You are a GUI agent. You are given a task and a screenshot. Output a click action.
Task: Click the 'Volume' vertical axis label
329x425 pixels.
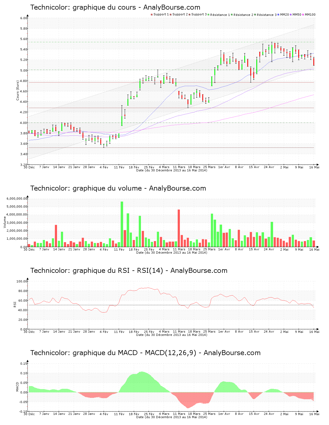pyautogui.click(x=5, y=222)
